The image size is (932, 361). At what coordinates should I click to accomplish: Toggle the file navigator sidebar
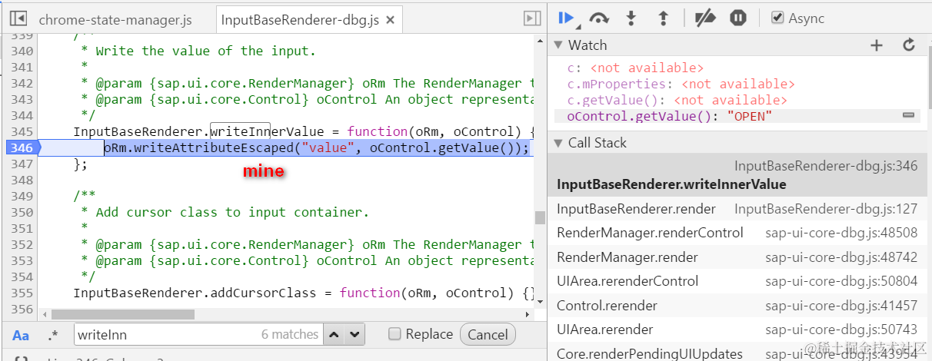pyautogui.click(x=18, y=18)
